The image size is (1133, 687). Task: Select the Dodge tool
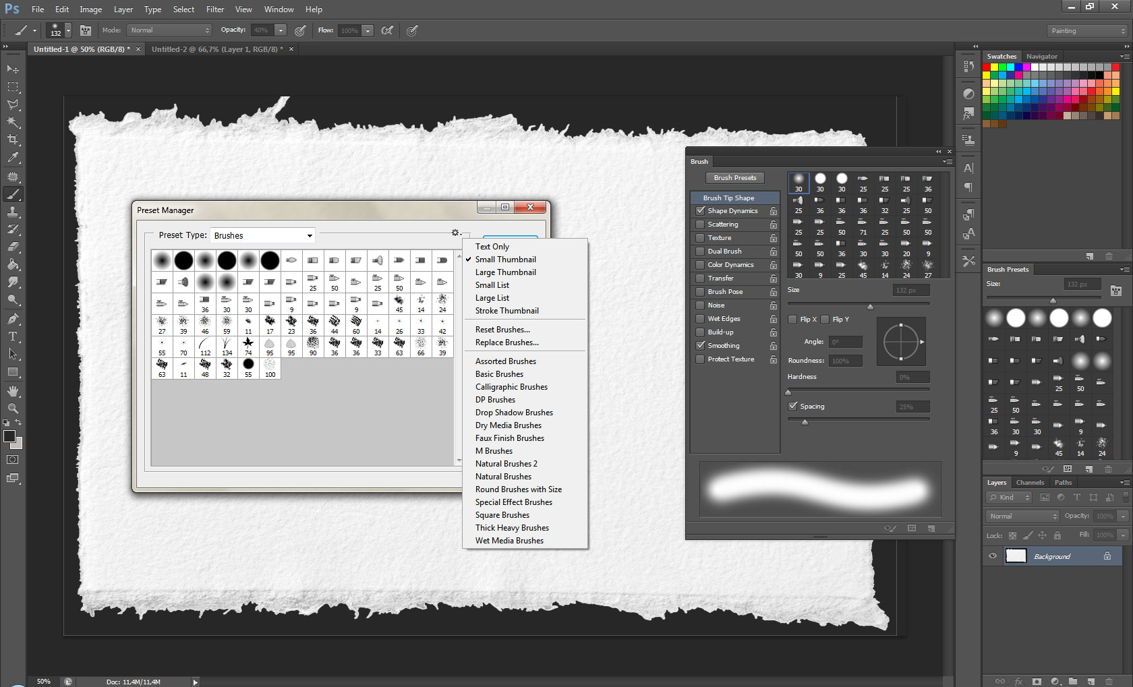coord(13,299)
